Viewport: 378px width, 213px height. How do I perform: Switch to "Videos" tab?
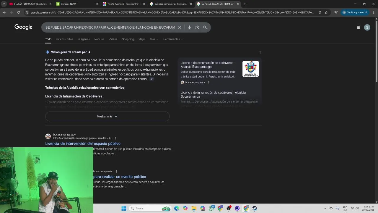tap(113, 39)
